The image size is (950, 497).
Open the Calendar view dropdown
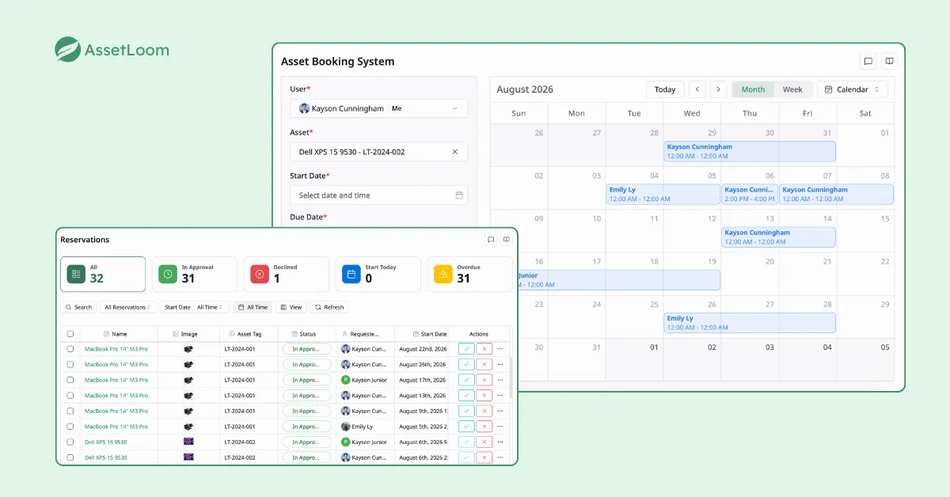(853, 89)
